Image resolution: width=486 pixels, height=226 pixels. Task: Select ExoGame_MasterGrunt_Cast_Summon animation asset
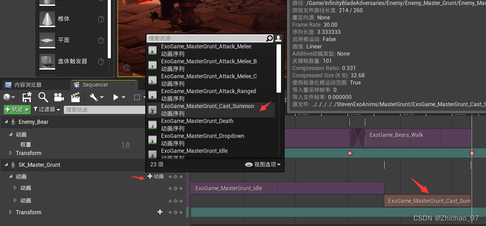point(211,110)
